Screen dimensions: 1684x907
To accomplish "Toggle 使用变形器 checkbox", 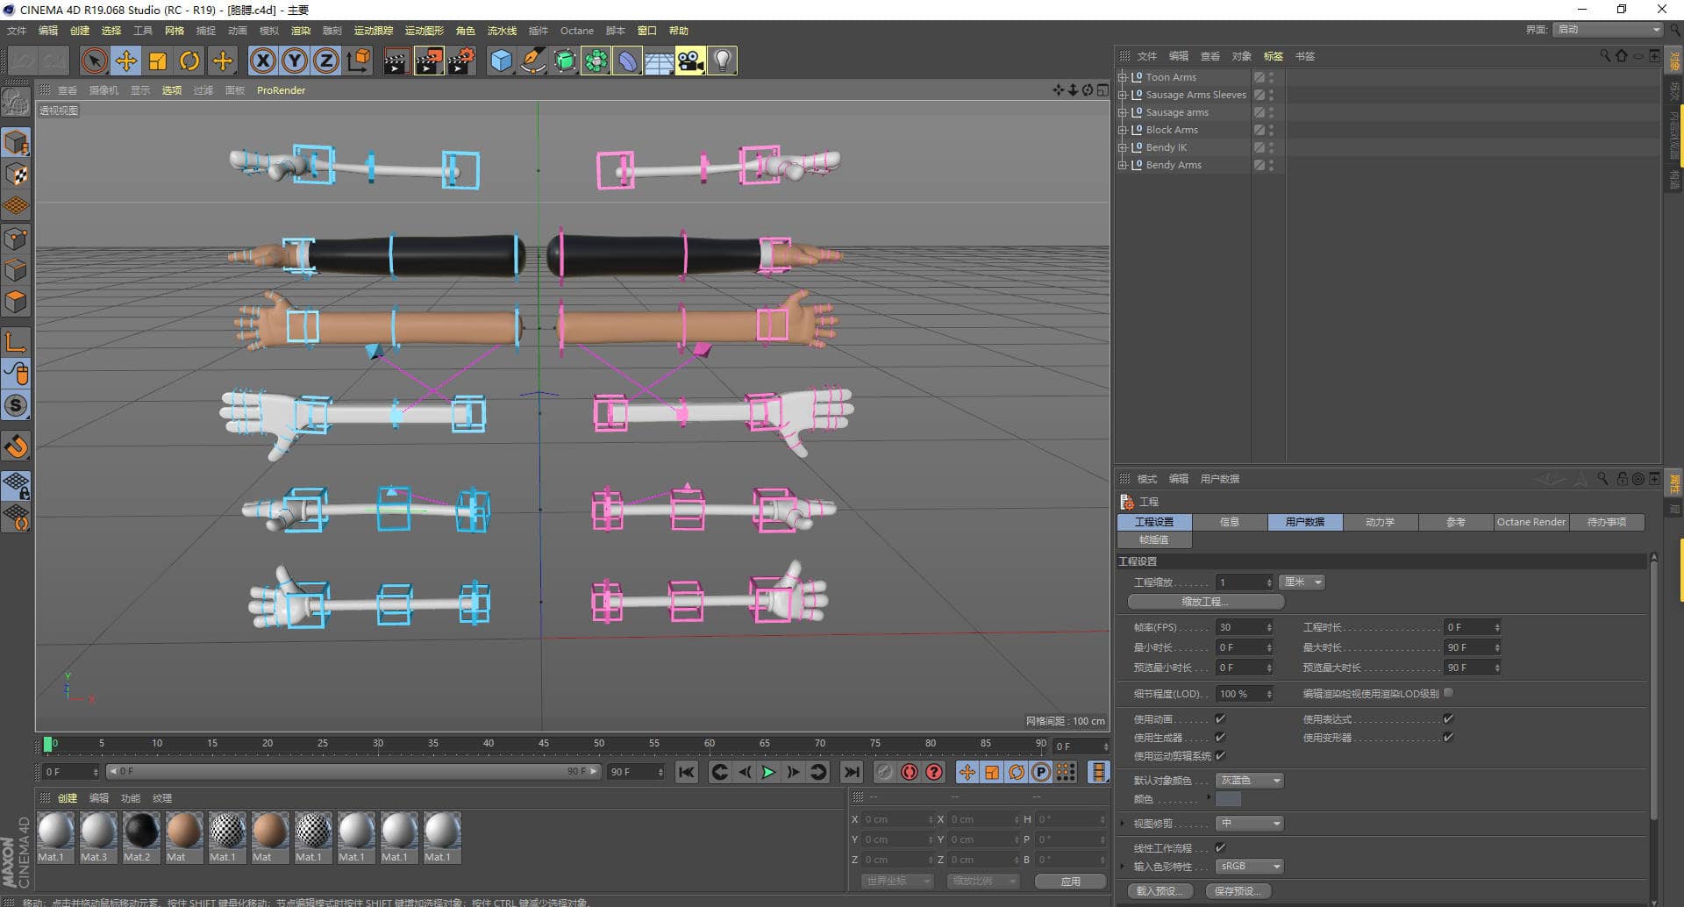I will tap(1448, 737).
